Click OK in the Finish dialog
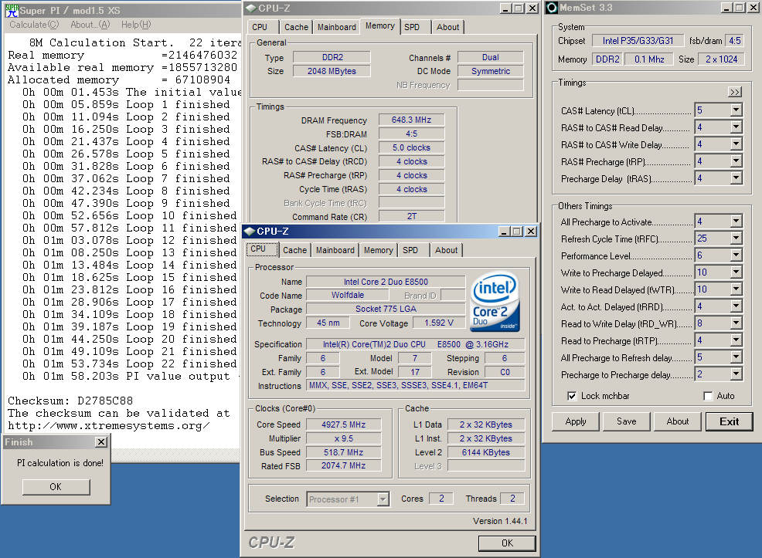The image size is (762, 558). (x=56, y=487)
